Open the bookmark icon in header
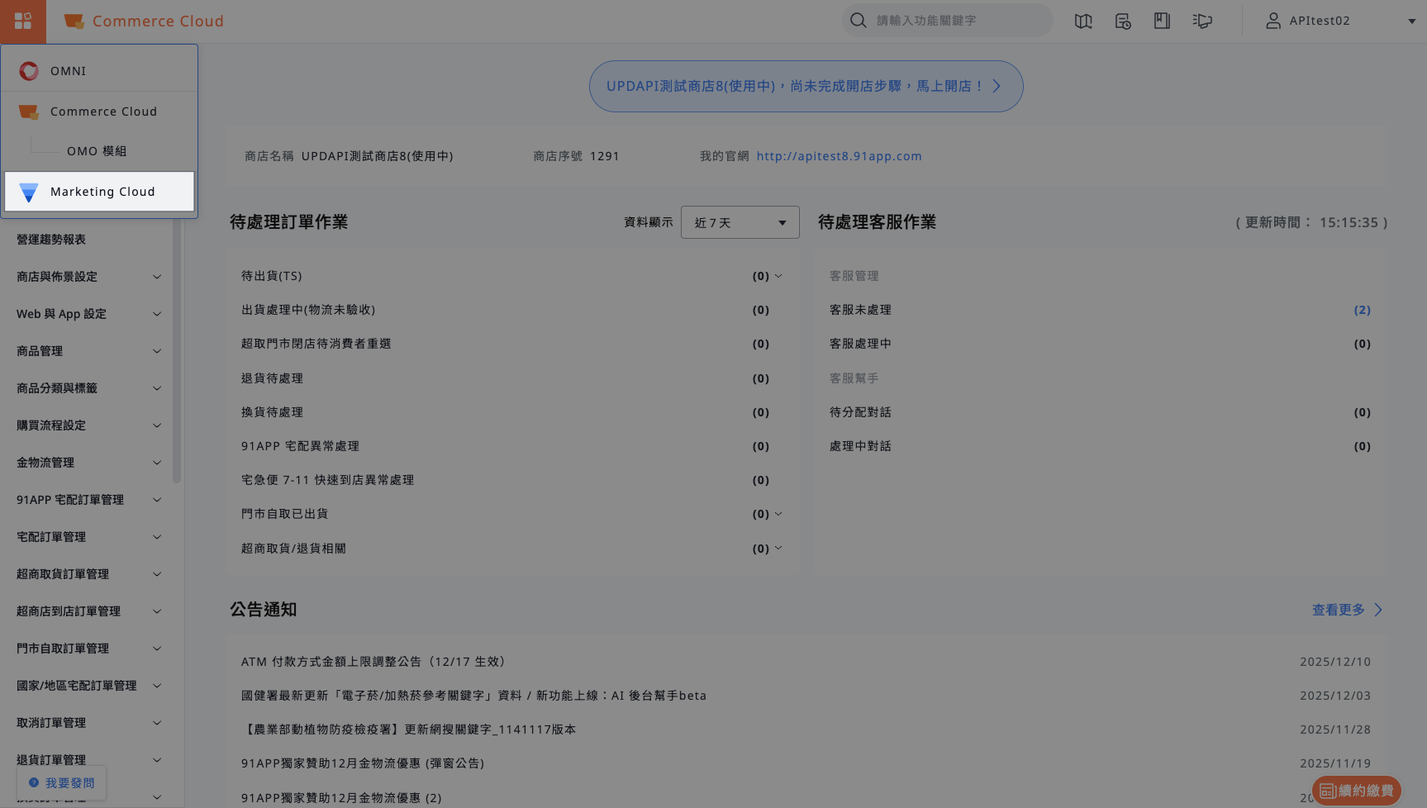The height and width of the screenshot is (808, 1427). click(x=1162, y=21)
